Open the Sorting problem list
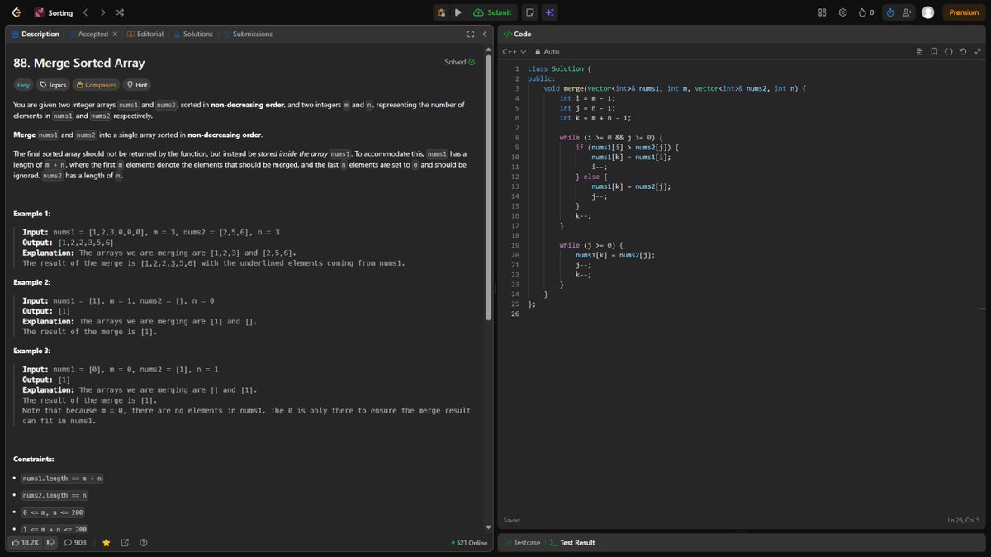This screenshot has height=557, width=991. tap(54, 12)
